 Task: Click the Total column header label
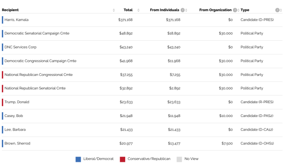128,10
